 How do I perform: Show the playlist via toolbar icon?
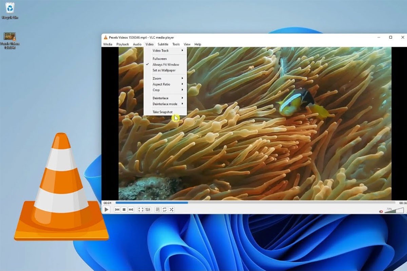(158, 210)
